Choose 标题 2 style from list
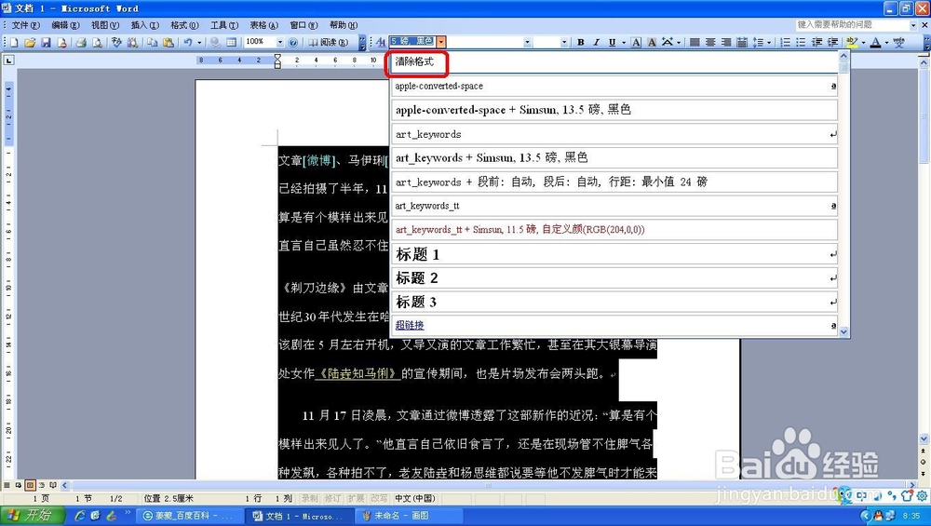The width and height of the screenshot is (931, 526). point(614,277)
